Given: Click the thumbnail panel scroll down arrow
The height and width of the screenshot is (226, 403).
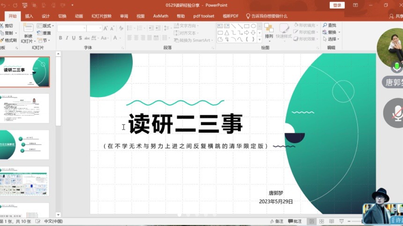Looking at the screenshot, I should (x=58, y=215).
